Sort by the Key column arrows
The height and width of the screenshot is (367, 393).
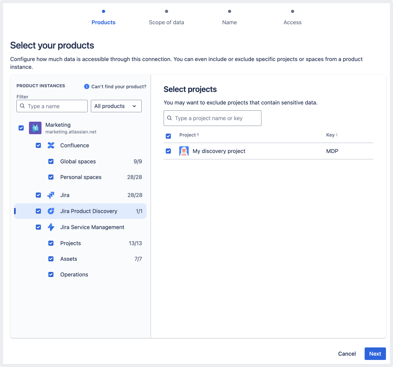click(337, 135)
